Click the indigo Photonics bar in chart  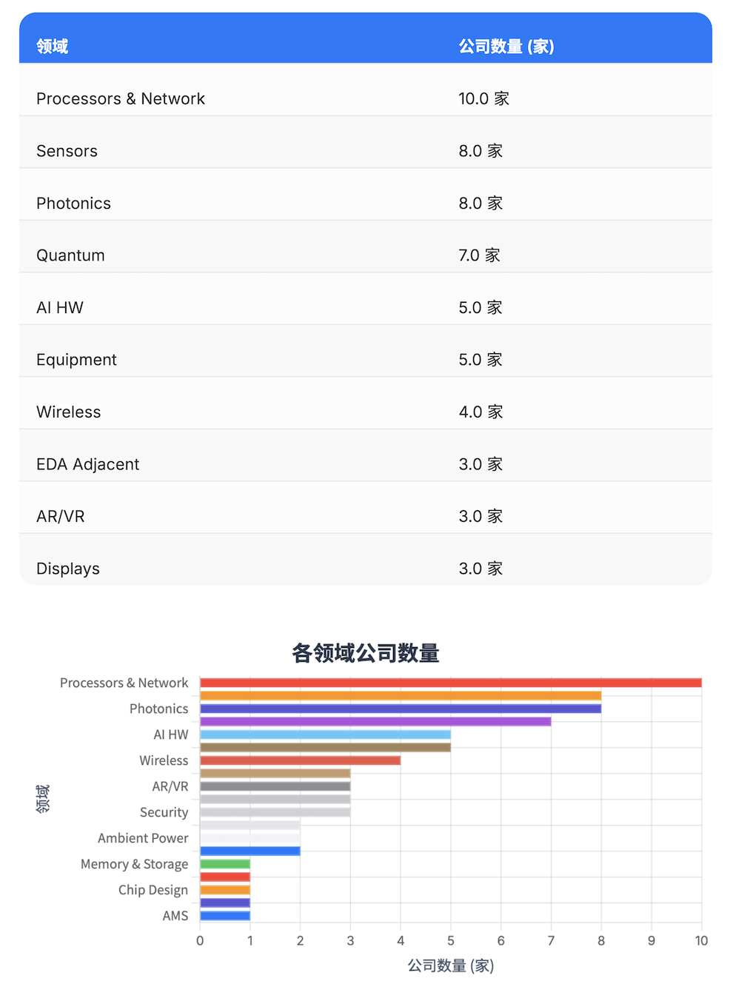pos(401,709)
